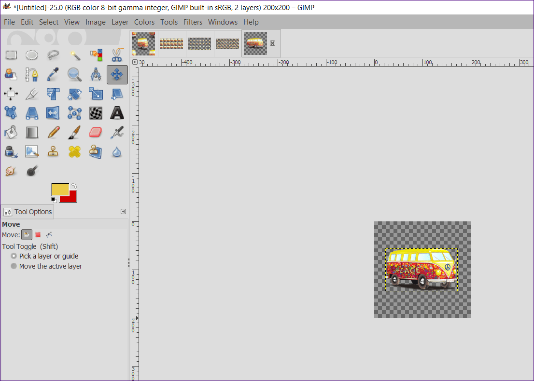Image resolution: width=534 pixels, height=381 pixels.
Task: Select the Text tool
Action: [117, 113]
